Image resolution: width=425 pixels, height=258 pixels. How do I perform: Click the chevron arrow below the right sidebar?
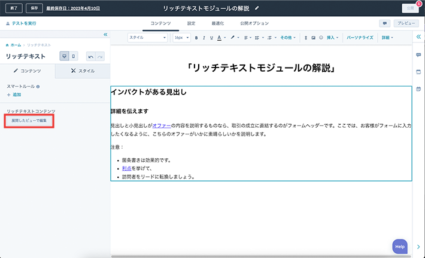[418, 247]
